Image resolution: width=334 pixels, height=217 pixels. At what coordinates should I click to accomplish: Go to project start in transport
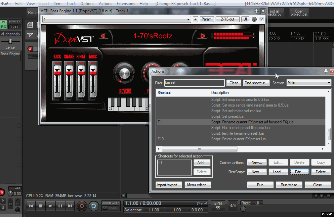(x=31, y=206)
